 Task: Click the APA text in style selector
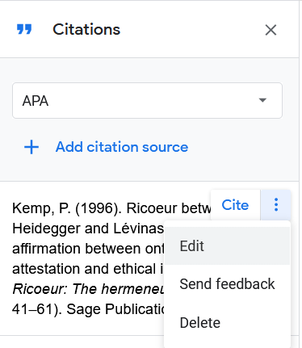tap(36, 101)
